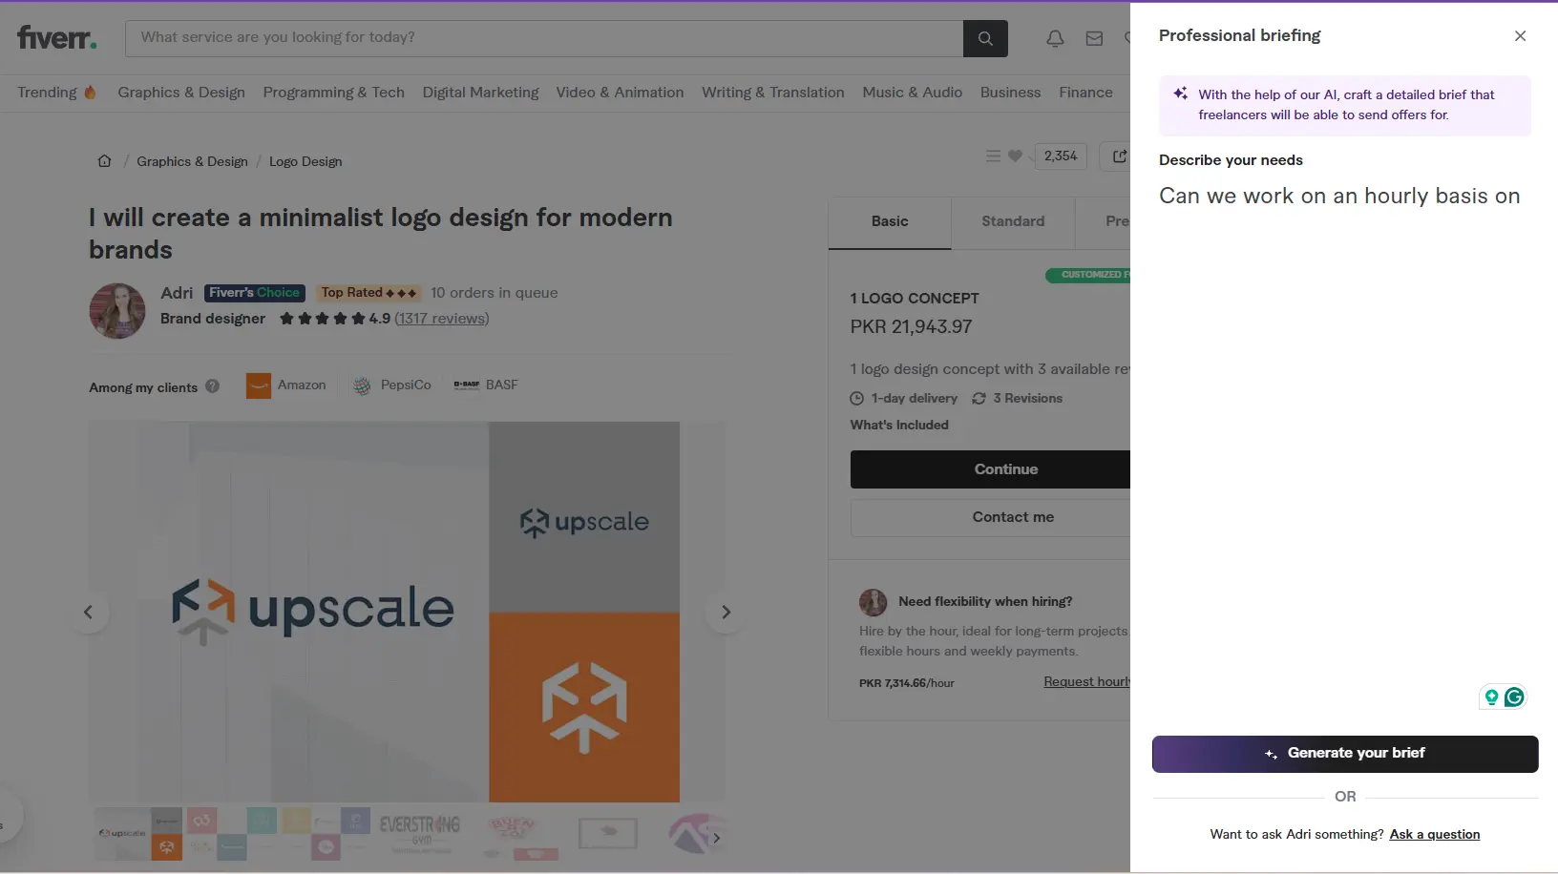Click the clock icon beside 1-day delivery

click(x=857, y=398)
